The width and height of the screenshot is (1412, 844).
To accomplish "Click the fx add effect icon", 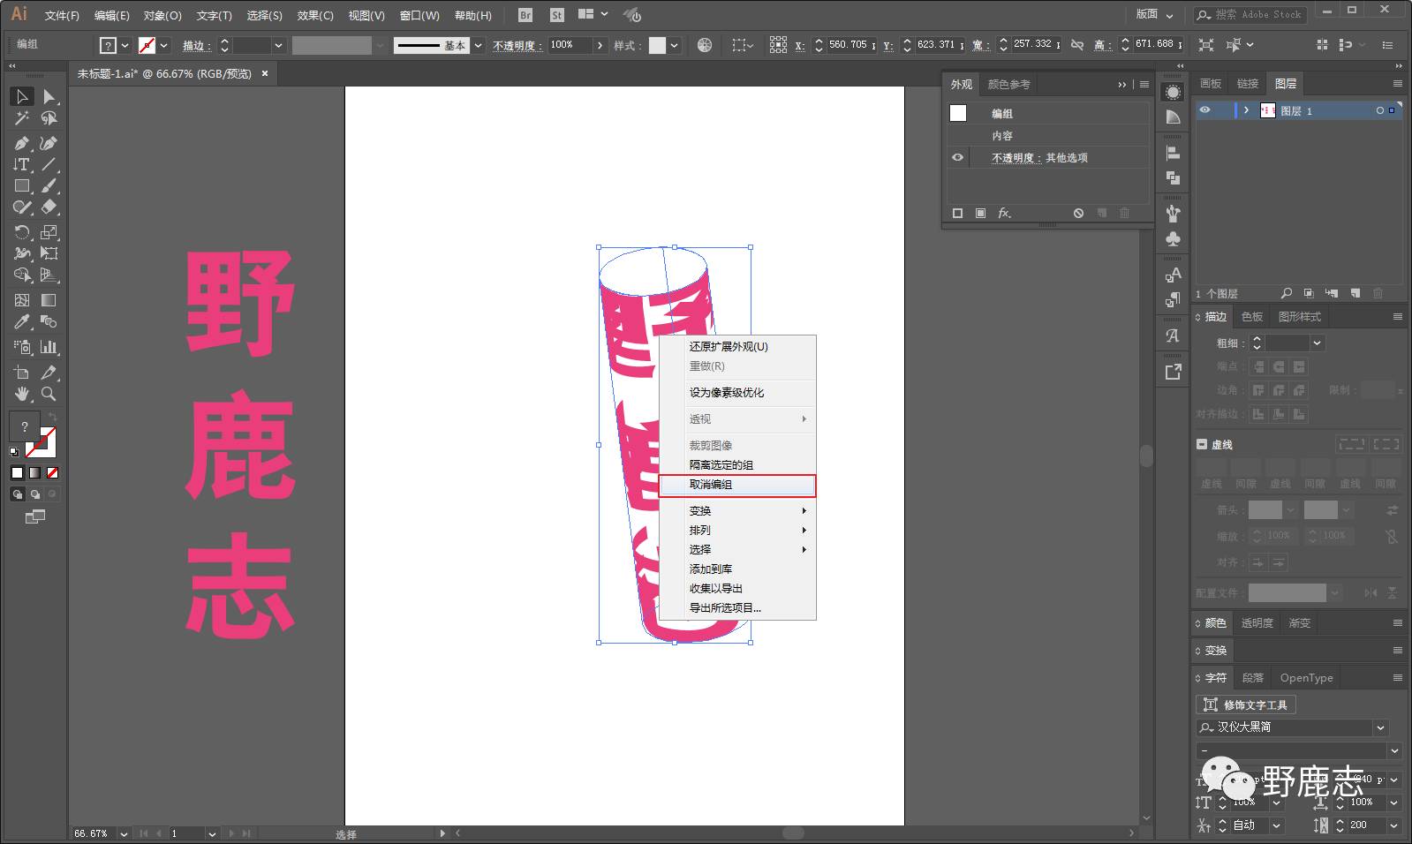I will click(1004, 214).
